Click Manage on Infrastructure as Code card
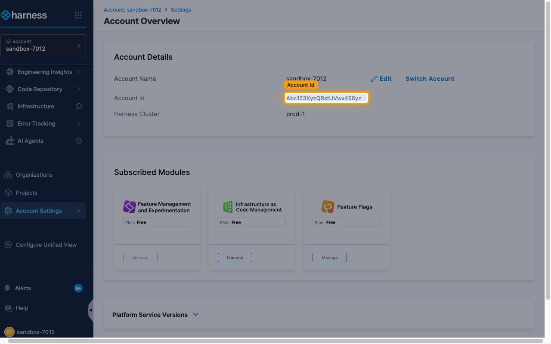This screenshot has width=551, height=344. point(235,258)
